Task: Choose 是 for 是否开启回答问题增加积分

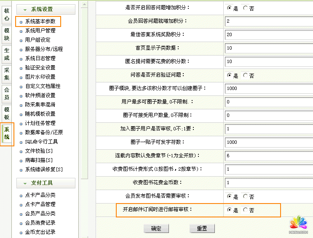Action: [229, 8]
